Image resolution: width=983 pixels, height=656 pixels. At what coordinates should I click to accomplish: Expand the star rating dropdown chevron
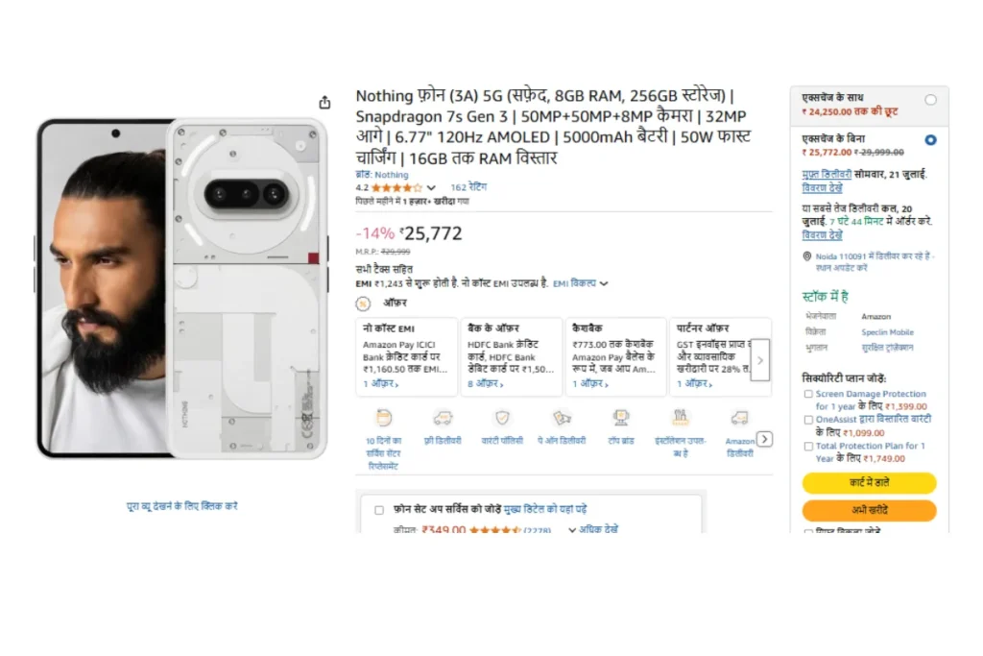pyautogui.click(x=431, y=187)
